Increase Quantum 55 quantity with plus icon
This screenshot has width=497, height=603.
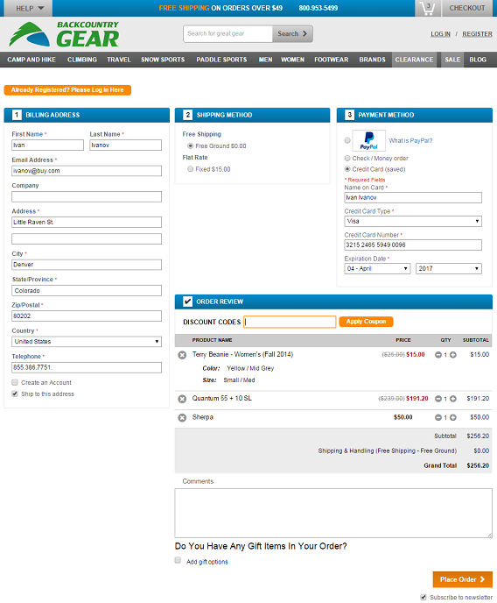pos(453,399)
